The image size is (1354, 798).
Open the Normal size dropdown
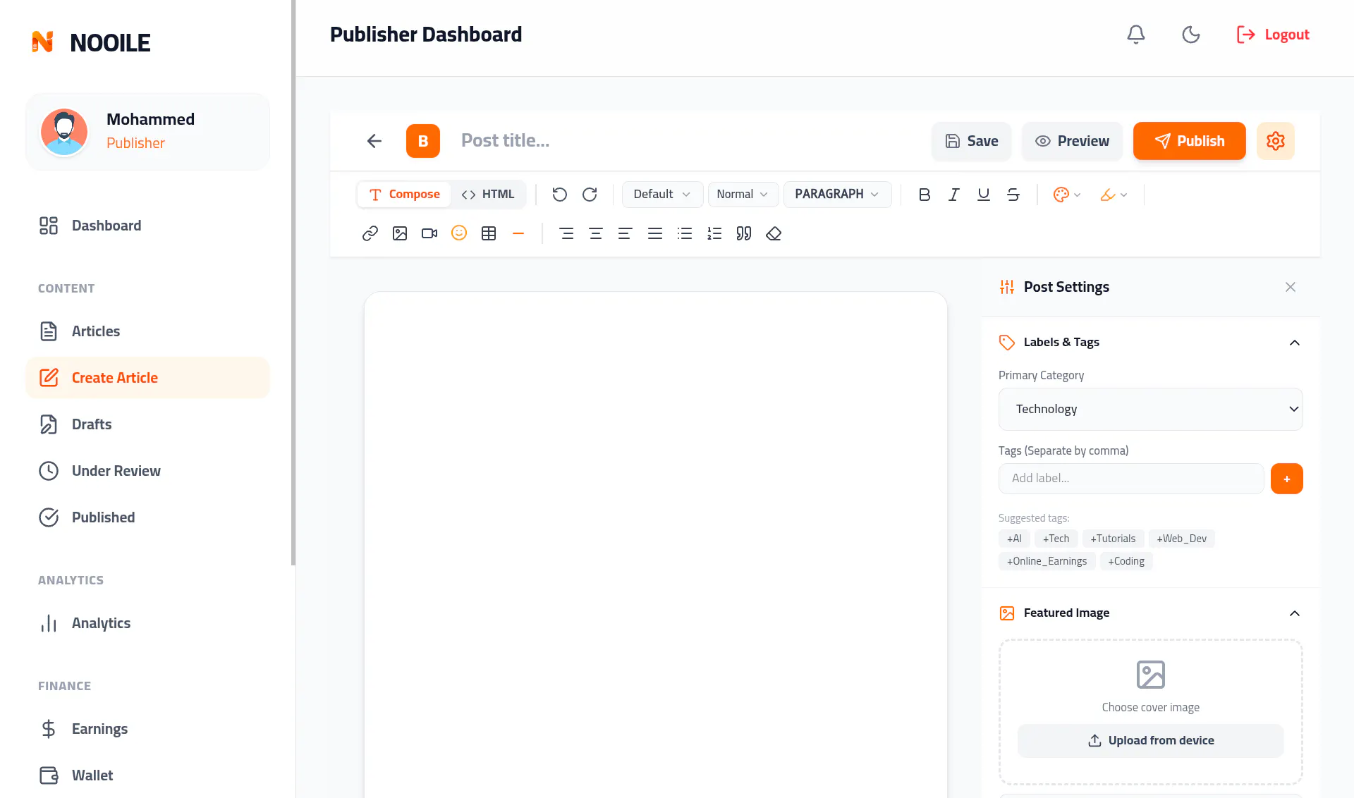(743, 195)
